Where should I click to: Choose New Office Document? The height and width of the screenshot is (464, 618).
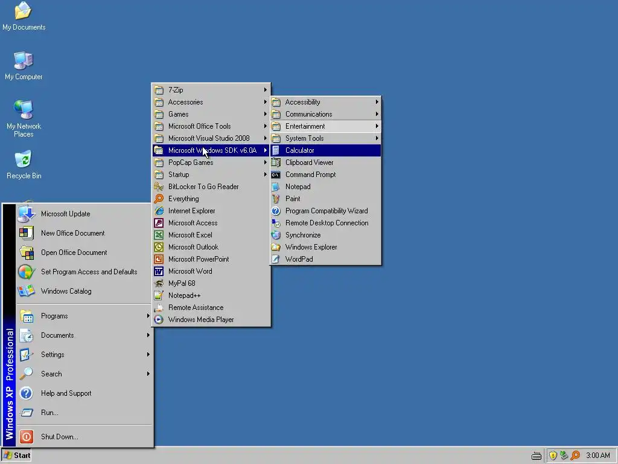[x=84, y=233]
